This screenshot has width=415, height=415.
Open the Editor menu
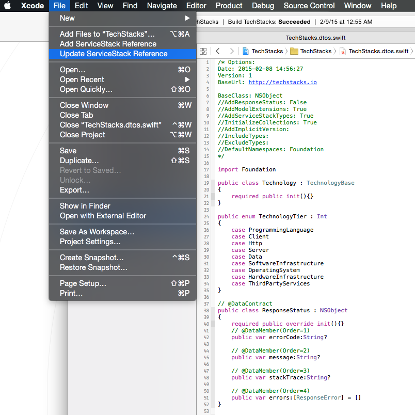coord(196,6)
